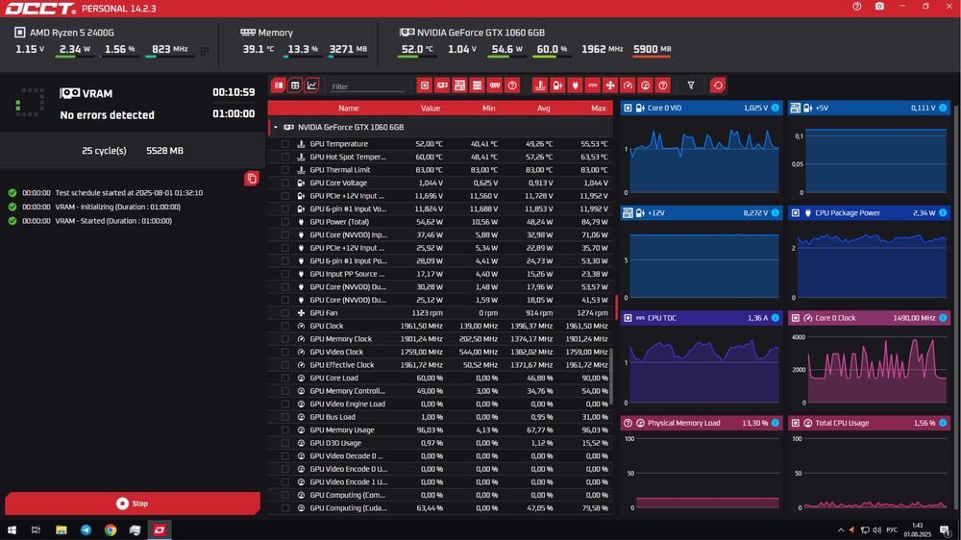The width and height of the screenshot is (961, 540).
Task: Stop the running VRAM test
Action: (133, 503)
